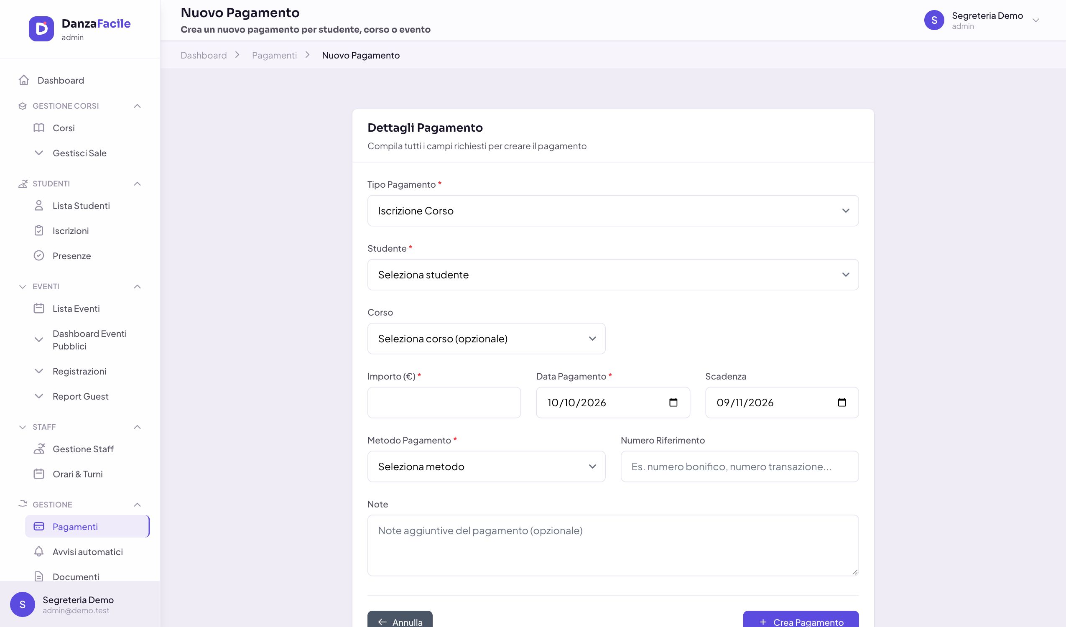The width and height of the screenshot is (1066, 627).
Task: Open the calendar picker for Data Pagamento
Action: tap(673, 403)
